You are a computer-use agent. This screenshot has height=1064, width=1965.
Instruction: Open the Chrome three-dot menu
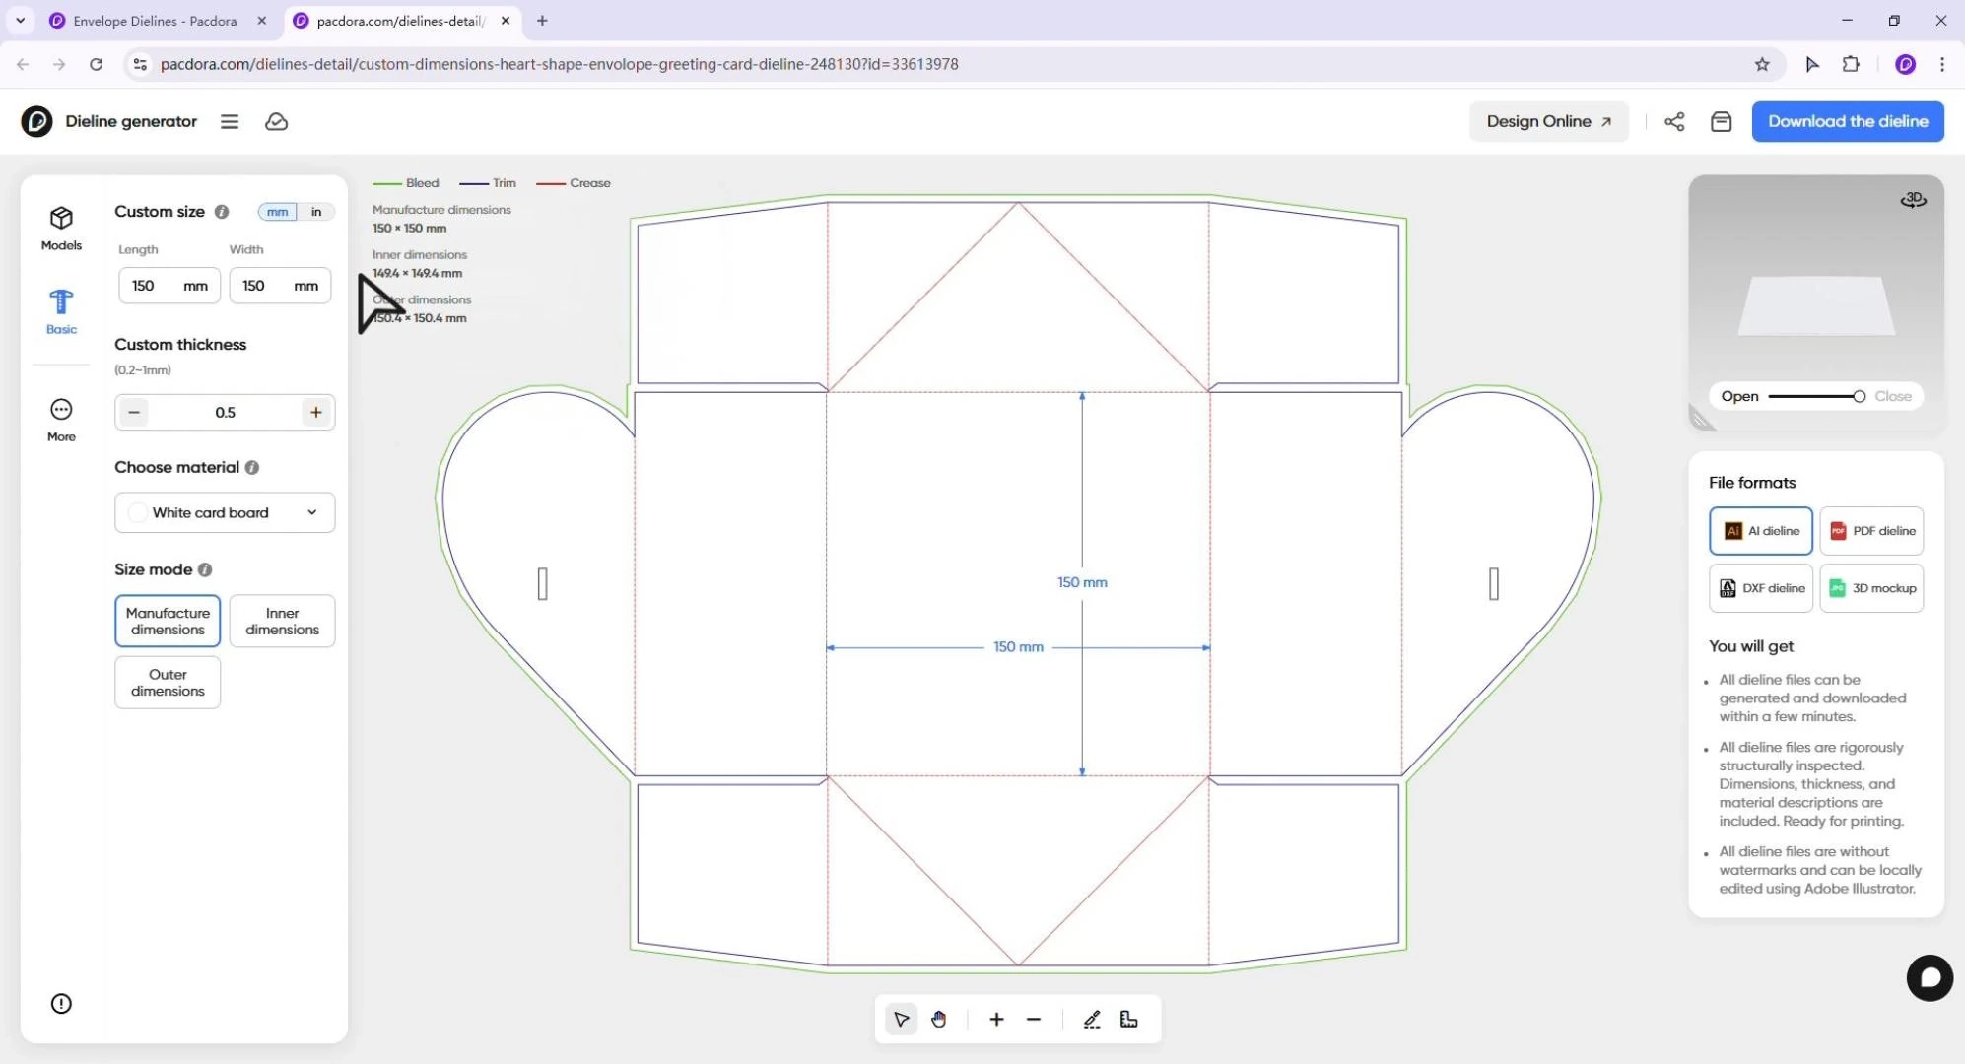tap(1942, 64)
